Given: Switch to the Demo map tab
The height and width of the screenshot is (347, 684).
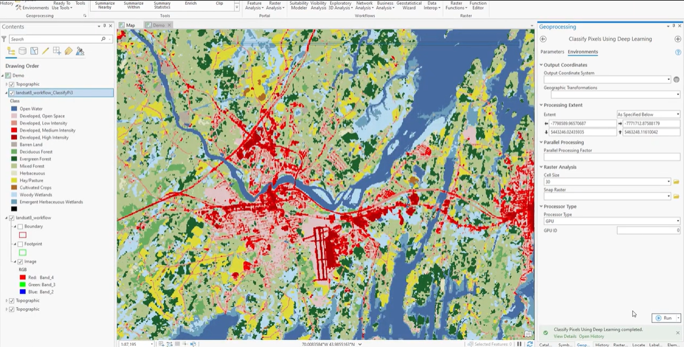Looking at the screenshot, I should [x=158, y=25].
